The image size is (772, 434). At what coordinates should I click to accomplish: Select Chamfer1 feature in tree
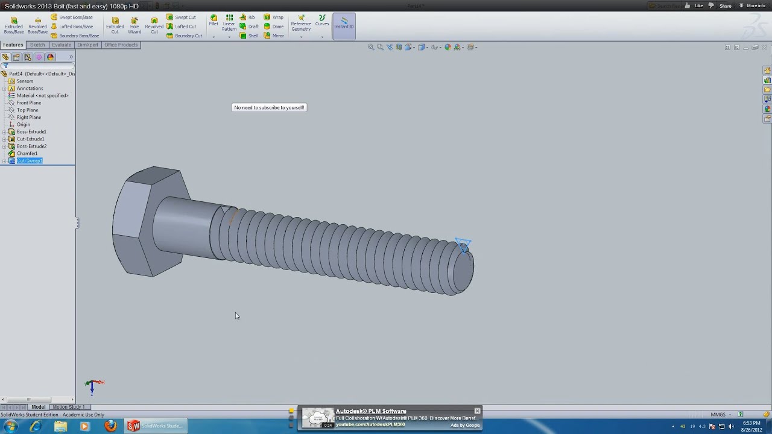coord(23,154)
